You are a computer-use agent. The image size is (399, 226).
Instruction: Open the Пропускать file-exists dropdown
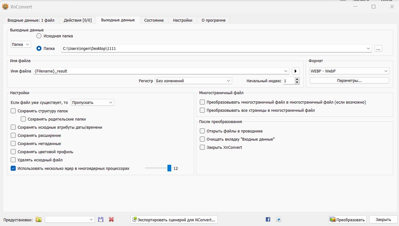tap(93, 102)
